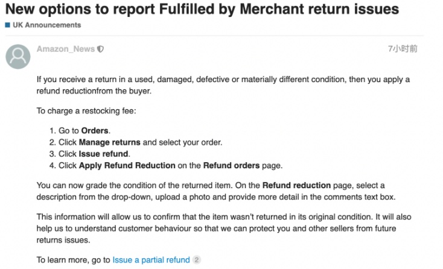This screenshot has height=269, width=443.
Task: Open the Amazon_News user profile name
Action: pos(65,49)
